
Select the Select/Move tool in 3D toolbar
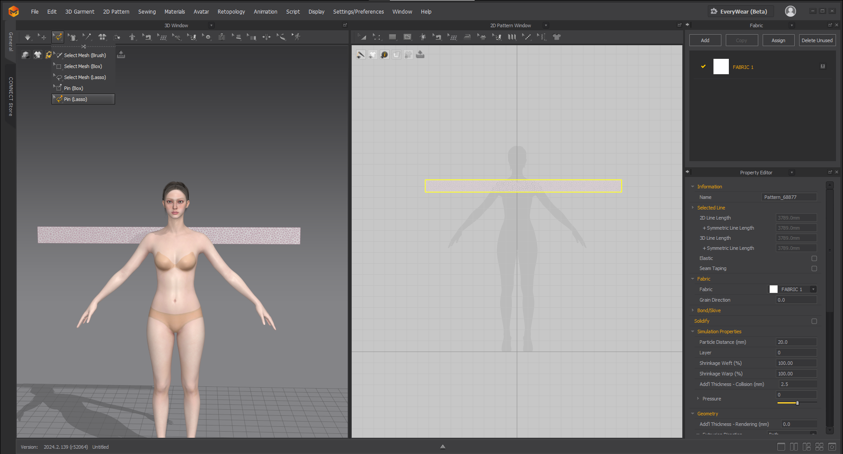pos(42,37)
